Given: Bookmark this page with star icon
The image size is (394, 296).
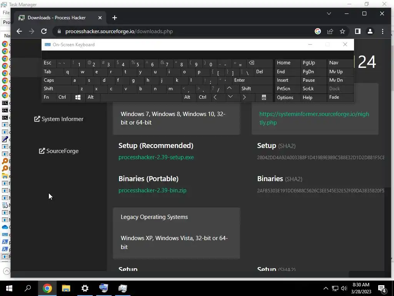Looking at the screenshot, I should click(x=342, y=31).
